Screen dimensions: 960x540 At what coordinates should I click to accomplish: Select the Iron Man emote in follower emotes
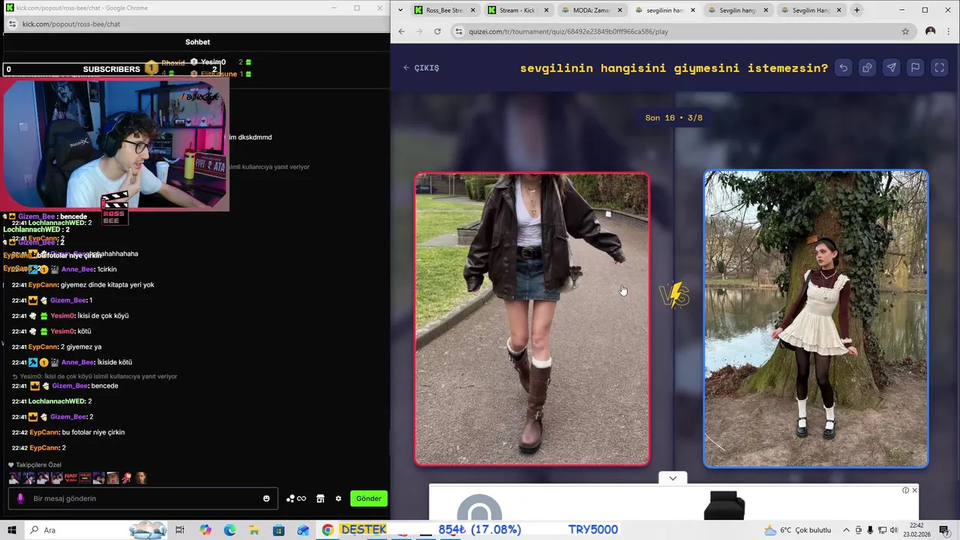coord(126,478)
